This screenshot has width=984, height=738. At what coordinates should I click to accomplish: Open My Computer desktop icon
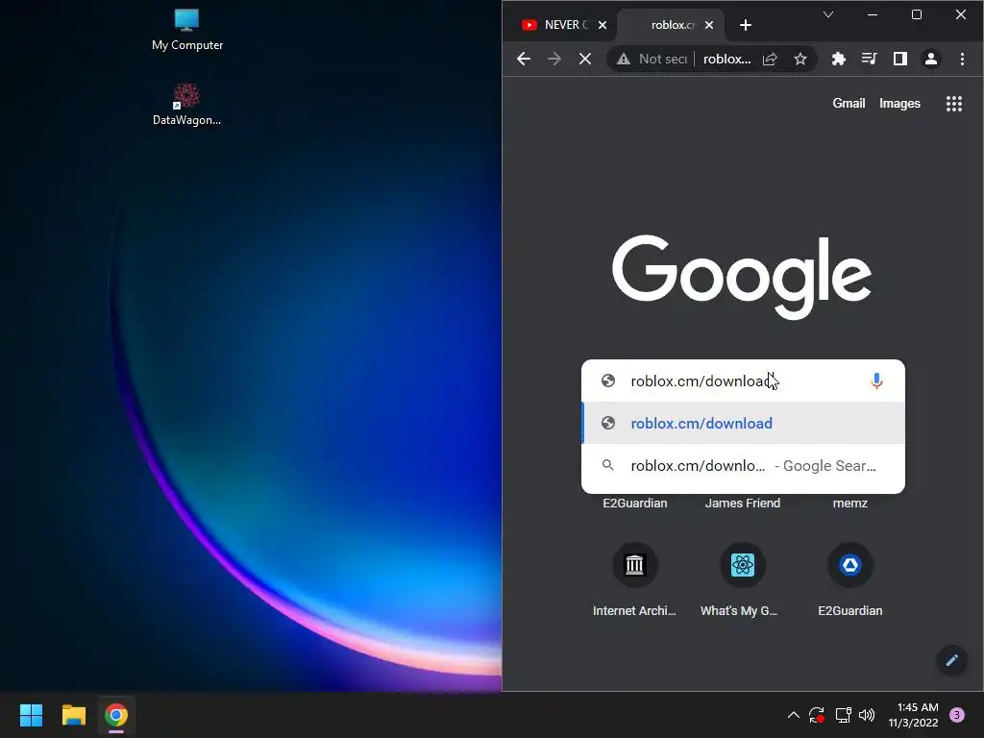coord(187,30)
